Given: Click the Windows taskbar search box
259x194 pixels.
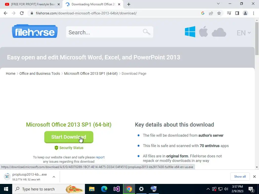Looking at the screenshot, I should point(49,189).
